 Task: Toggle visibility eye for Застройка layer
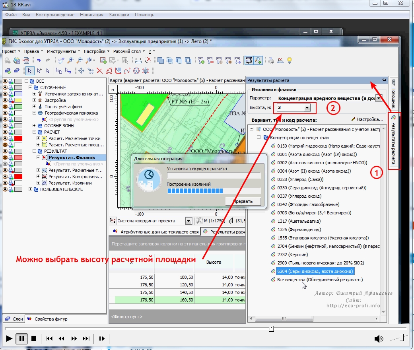(6, 100)
